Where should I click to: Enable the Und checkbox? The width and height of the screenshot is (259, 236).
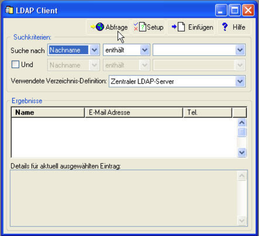(x=15, y=64)
